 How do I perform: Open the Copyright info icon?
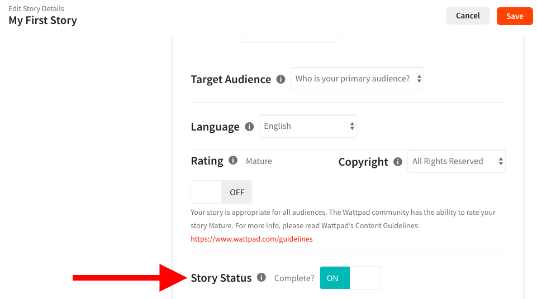[x=398, y=162]
